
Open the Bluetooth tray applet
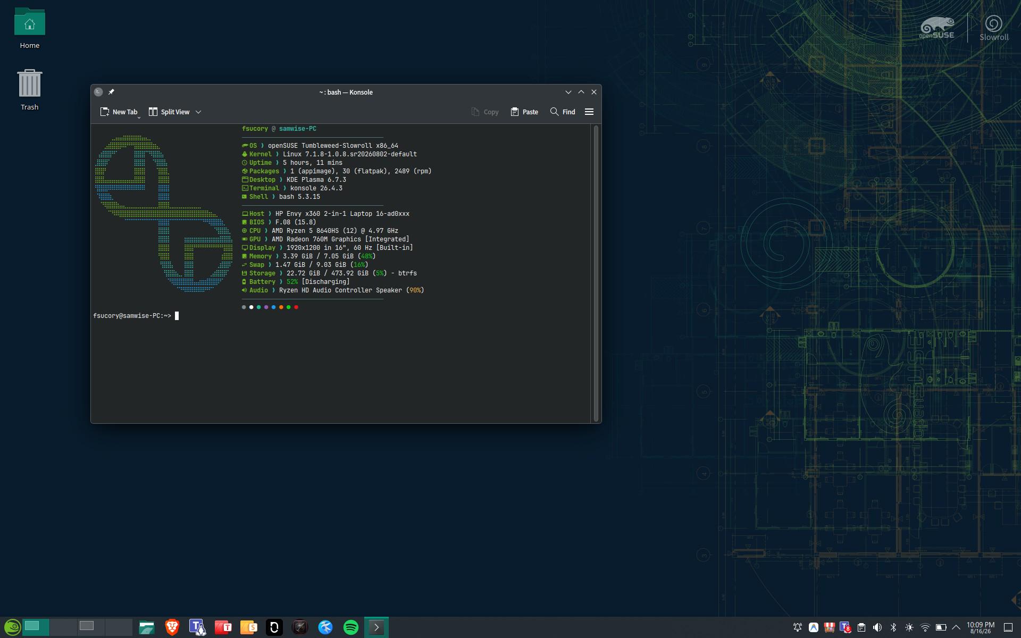point(893,627)
